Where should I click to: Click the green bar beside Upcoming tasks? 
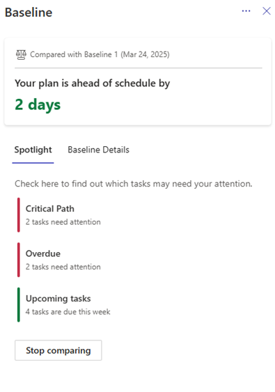[x=19, y=305]
